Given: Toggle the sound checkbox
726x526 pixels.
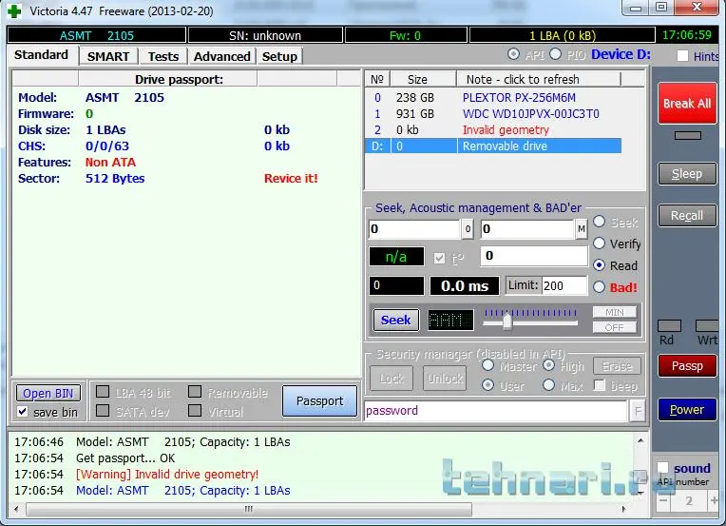Looking at the screenshot, I should (664, 468).
